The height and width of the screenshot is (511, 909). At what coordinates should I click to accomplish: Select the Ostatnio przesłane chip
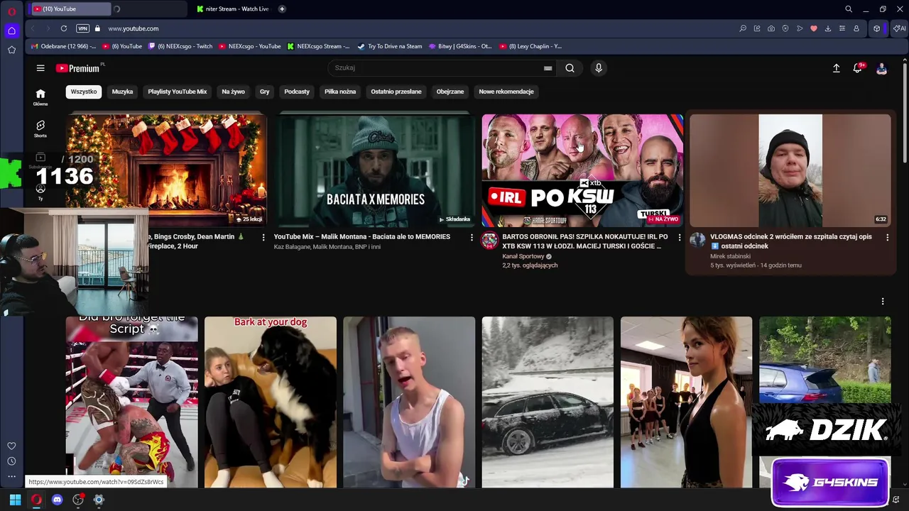(x=396, y=92)
